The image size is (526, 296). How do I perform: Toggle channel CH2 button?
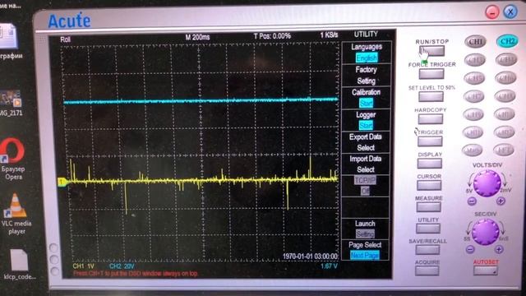pos(507,41)
